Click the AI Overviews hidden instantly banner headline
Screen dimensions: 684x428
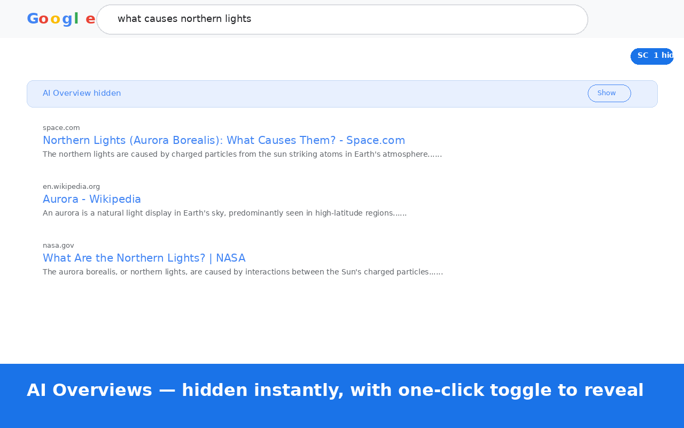click(x=335, y=390)
